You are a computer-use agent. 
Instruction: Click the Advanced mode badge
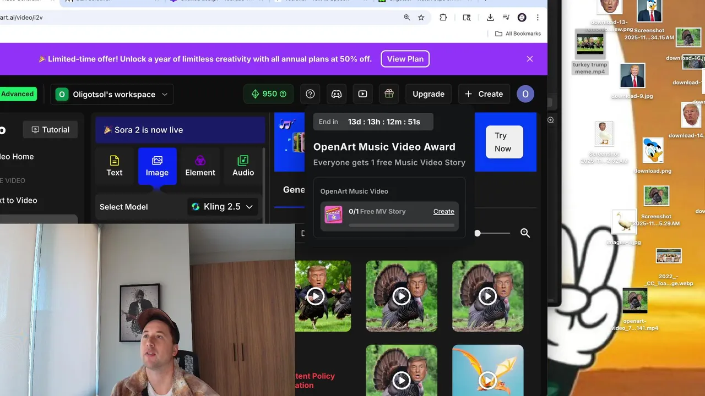[x=17, y=94]
